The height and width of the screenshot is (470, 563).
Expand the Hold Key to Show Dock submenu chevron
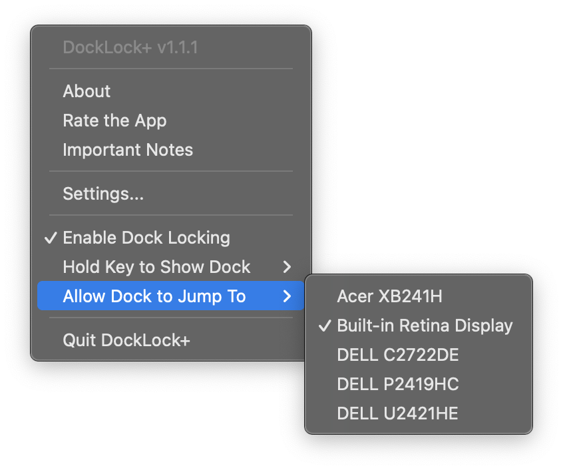[x=287, y=267]
